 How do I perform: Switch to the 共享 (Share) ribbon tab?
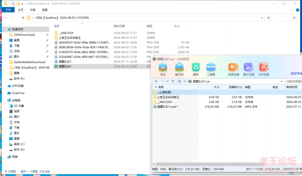tap(33, 10)
